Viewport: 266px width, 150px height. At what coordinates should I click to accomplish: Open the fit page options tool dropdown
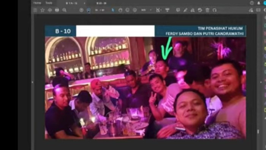pyautogui.click(x=158, y=10)
